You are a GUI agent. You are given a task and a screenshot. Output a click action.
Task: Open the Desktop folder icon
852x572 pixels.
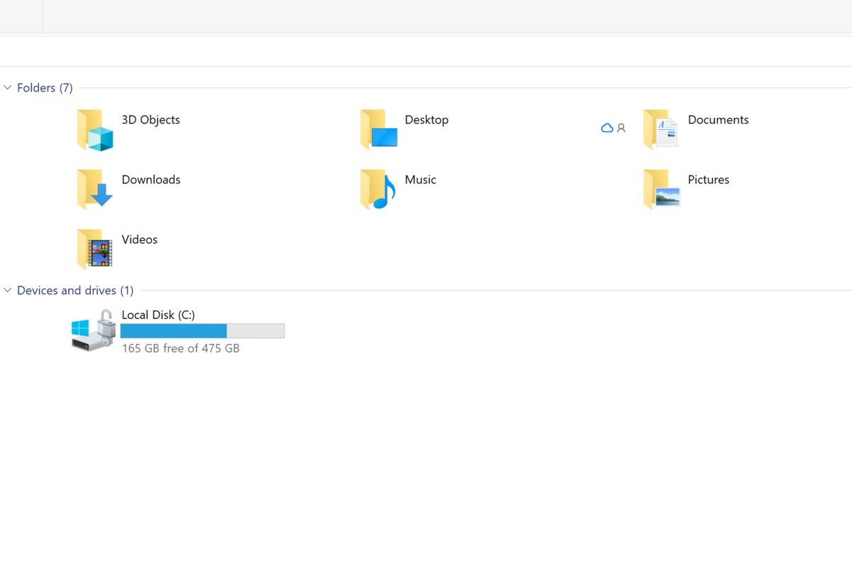[x=378, y=130]
